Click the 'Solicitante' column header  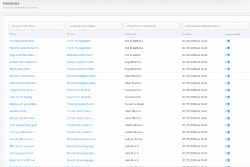[130, 34]
